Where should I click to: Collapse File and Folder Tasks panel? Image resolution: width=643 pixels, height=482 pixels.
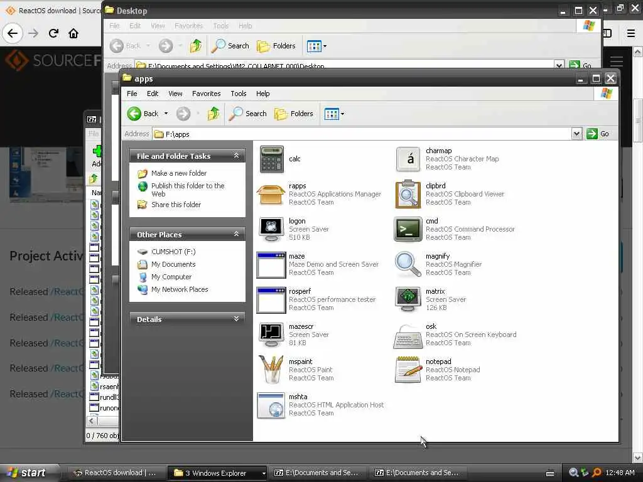(x=236, y=156)
